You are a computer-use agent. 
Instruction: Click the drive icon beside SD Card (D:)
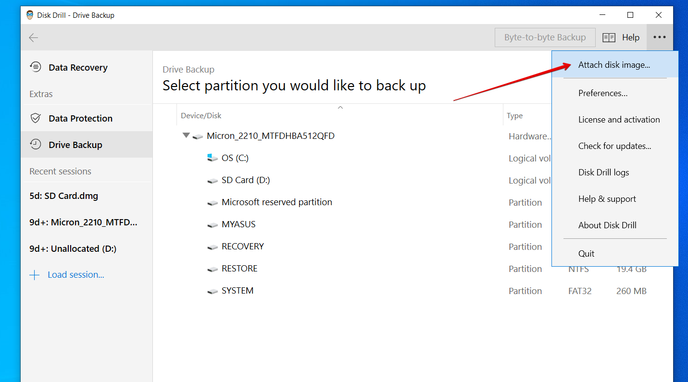pyautogui.click(x=213, y=181)
